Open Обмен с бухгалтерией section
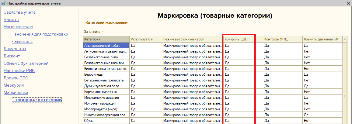The image size is (352, 124). (x=26, y=64)
